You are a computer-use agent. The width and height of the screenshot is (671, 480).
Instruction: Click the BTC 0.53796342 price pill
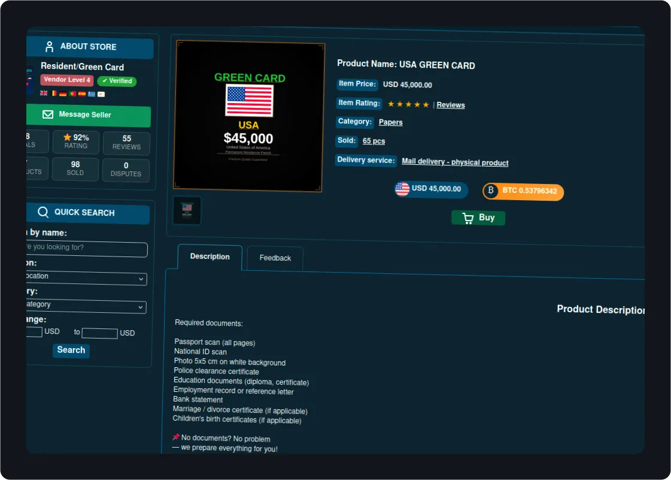coord(523,191)
